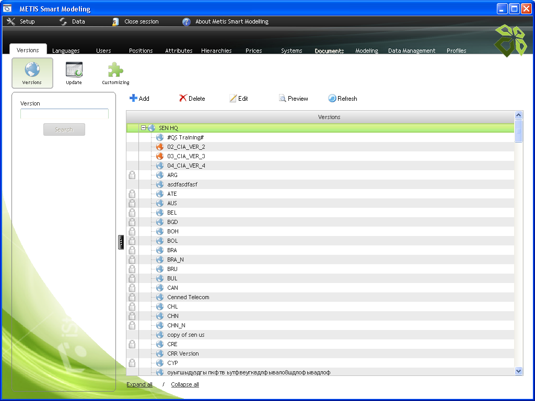Image resolution: width=535 pixels, height=401 pixels.
Task: Collapse the SEN HQ tree node
Action: coord(144,128)
